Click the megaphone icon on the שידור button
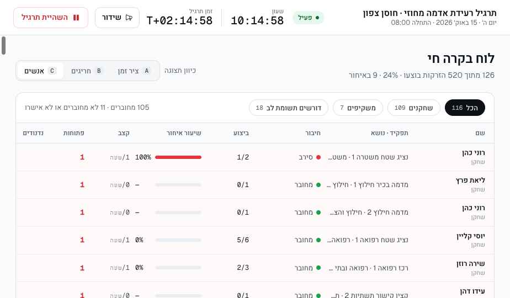This screenshot has width=510, height=298. coord(129,18)
